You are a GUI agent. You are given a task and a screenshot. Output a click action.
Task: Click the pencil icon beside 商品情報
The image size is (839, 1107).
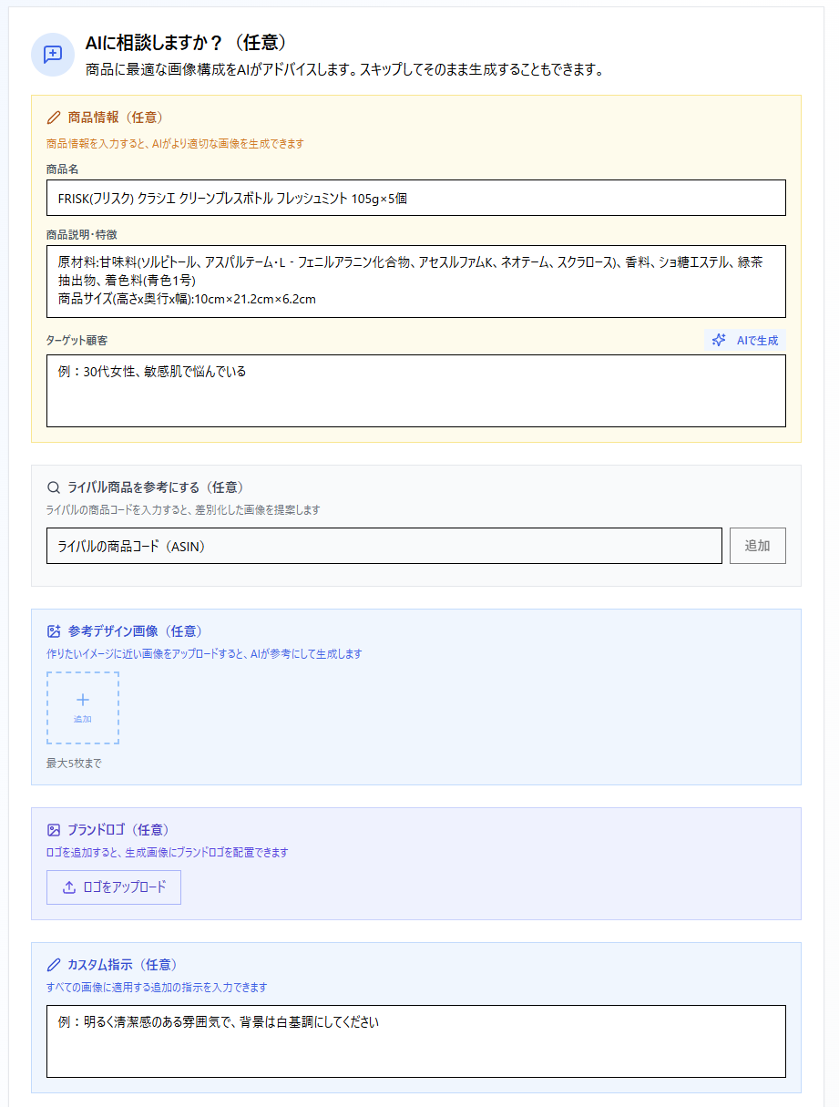[x=54, y=118]
